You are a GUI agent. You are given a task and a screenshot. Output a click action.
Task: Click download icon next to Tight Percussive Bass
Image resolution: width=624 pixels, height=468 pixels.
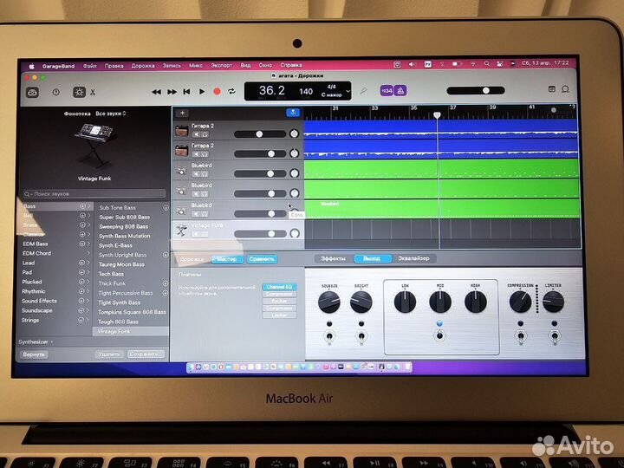[166, 293]
